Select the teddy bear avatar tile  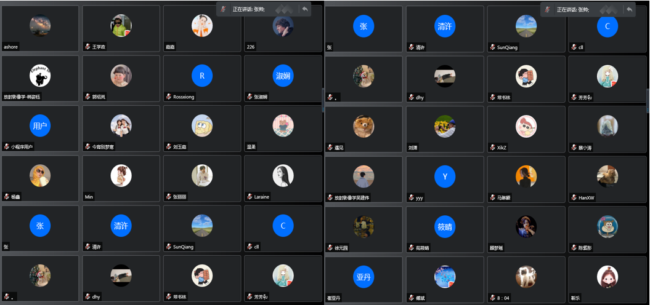tap(364, 126)
